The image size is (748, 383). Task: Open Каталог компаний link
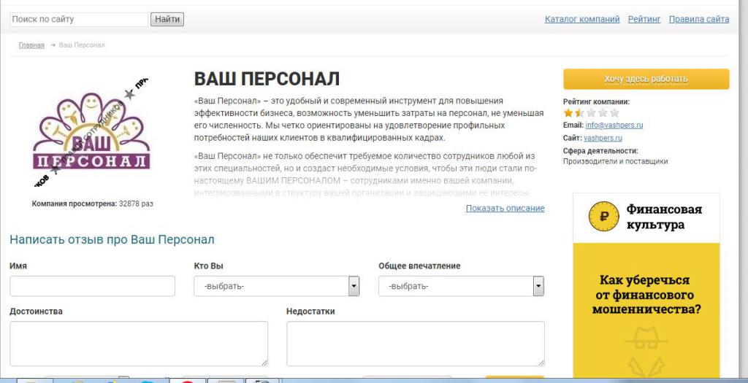[582, 19]
